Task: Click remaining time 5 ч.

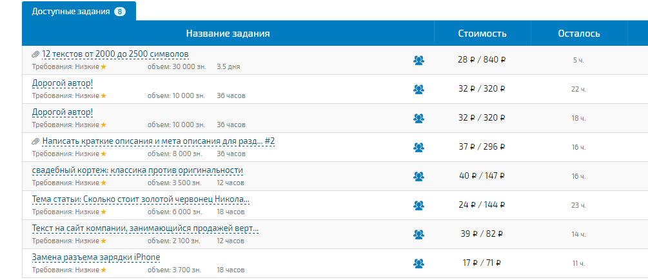Action: tap(578, 61)
